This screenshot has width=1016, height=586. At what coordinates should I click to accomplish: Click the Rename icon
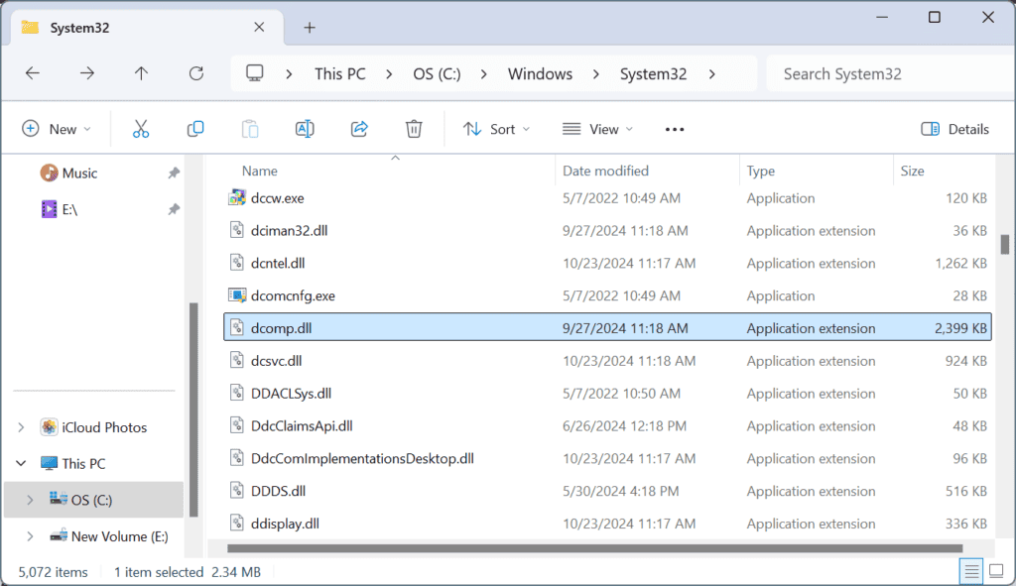coord(305,129)
